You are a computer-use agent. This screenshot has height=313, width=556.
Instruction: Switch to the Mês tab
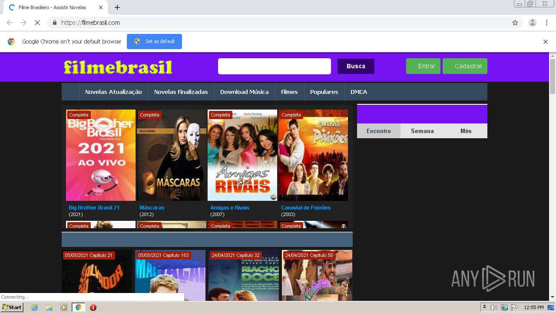[x=466, y=131]
